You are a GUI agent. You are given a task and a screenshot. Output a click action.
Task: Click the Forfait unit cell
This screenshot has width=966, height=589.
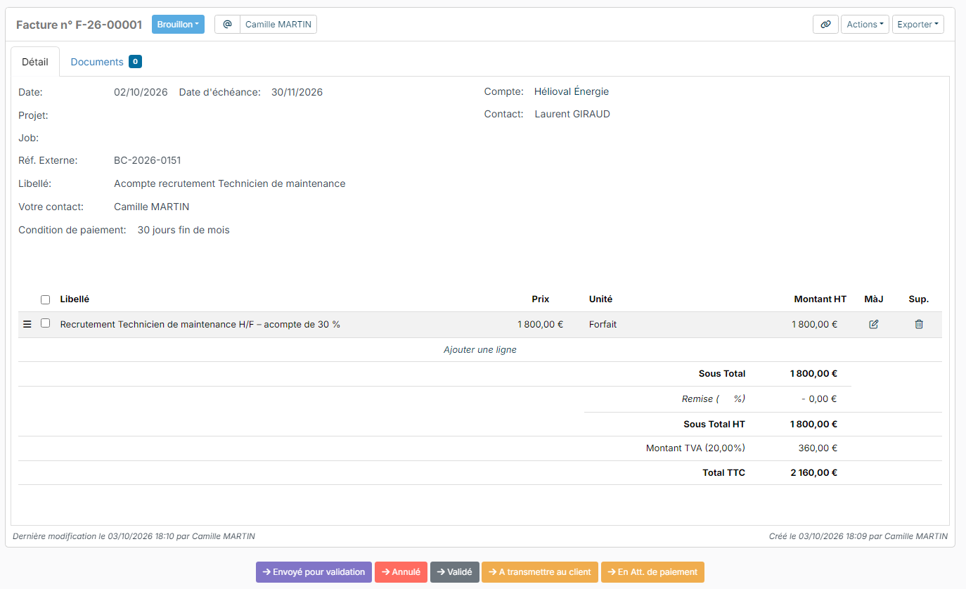pyautogui.click(x=603, y=325)
